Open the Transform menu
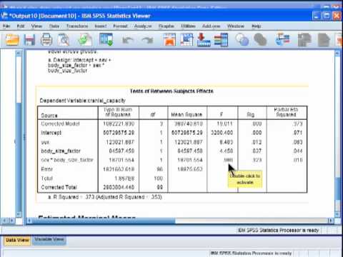 pyautogui.click(x=77, y=26)
